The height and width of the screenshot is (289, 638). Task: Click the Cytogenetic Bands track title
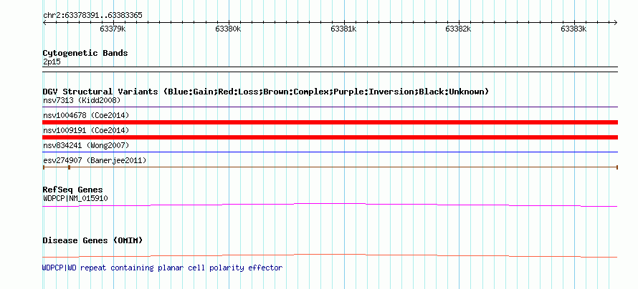tap(85, 53)
